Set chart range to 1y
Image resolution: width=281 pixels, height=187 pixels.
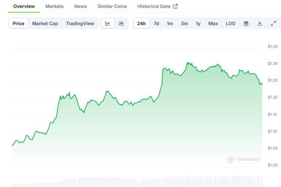pos(198,23)
